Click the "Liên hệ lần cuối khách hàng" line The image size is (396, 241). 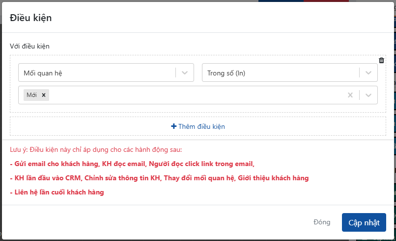tap(57, 192)
